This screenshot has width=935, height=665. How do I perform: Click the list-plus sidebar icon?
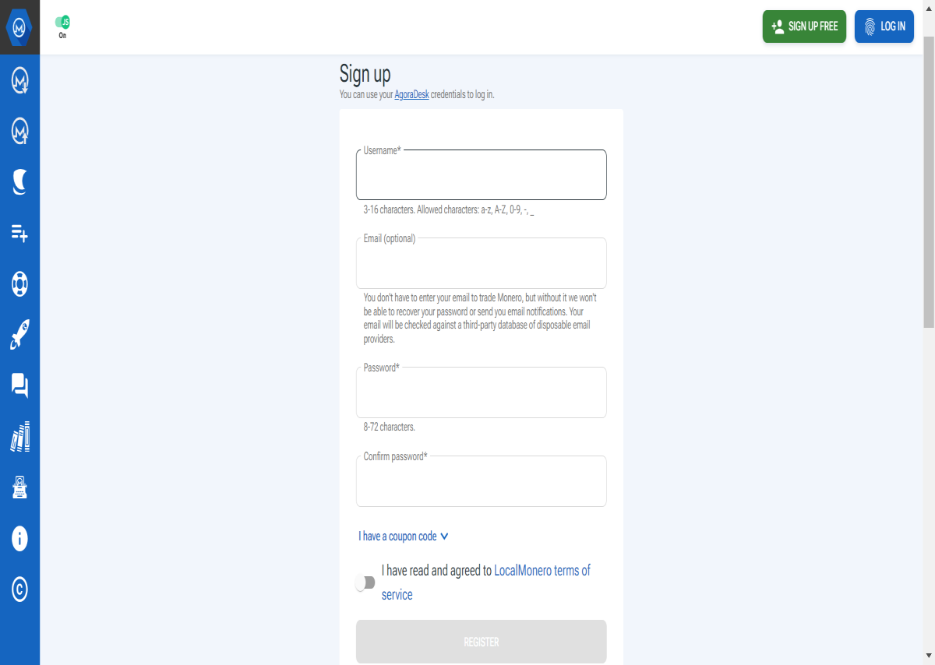(20, 233)
